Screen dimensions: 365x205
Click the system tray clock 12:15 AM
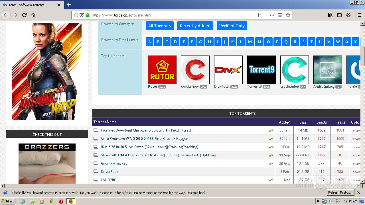[350, 201]
